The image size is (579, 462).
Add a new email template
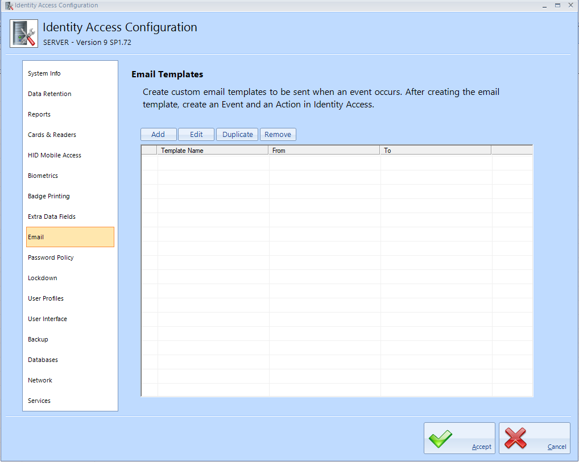159,134
